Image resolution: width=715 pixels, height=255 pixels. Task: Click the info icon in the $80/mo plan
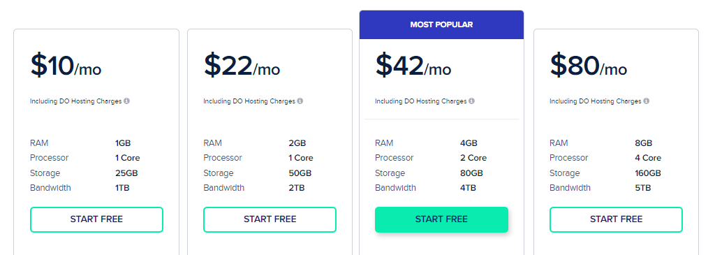coord(646,101)
